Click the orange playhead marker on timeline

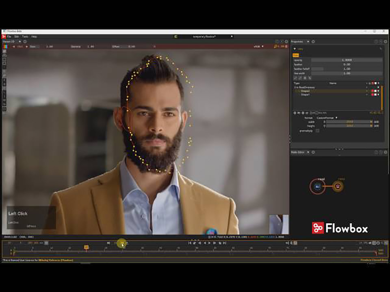point(86,247)
